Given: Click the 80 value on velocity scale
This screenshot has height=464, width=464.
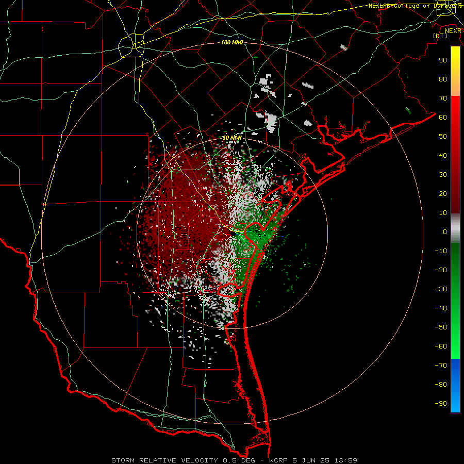Looking at the screenshot, I should [x=443, y=79].
